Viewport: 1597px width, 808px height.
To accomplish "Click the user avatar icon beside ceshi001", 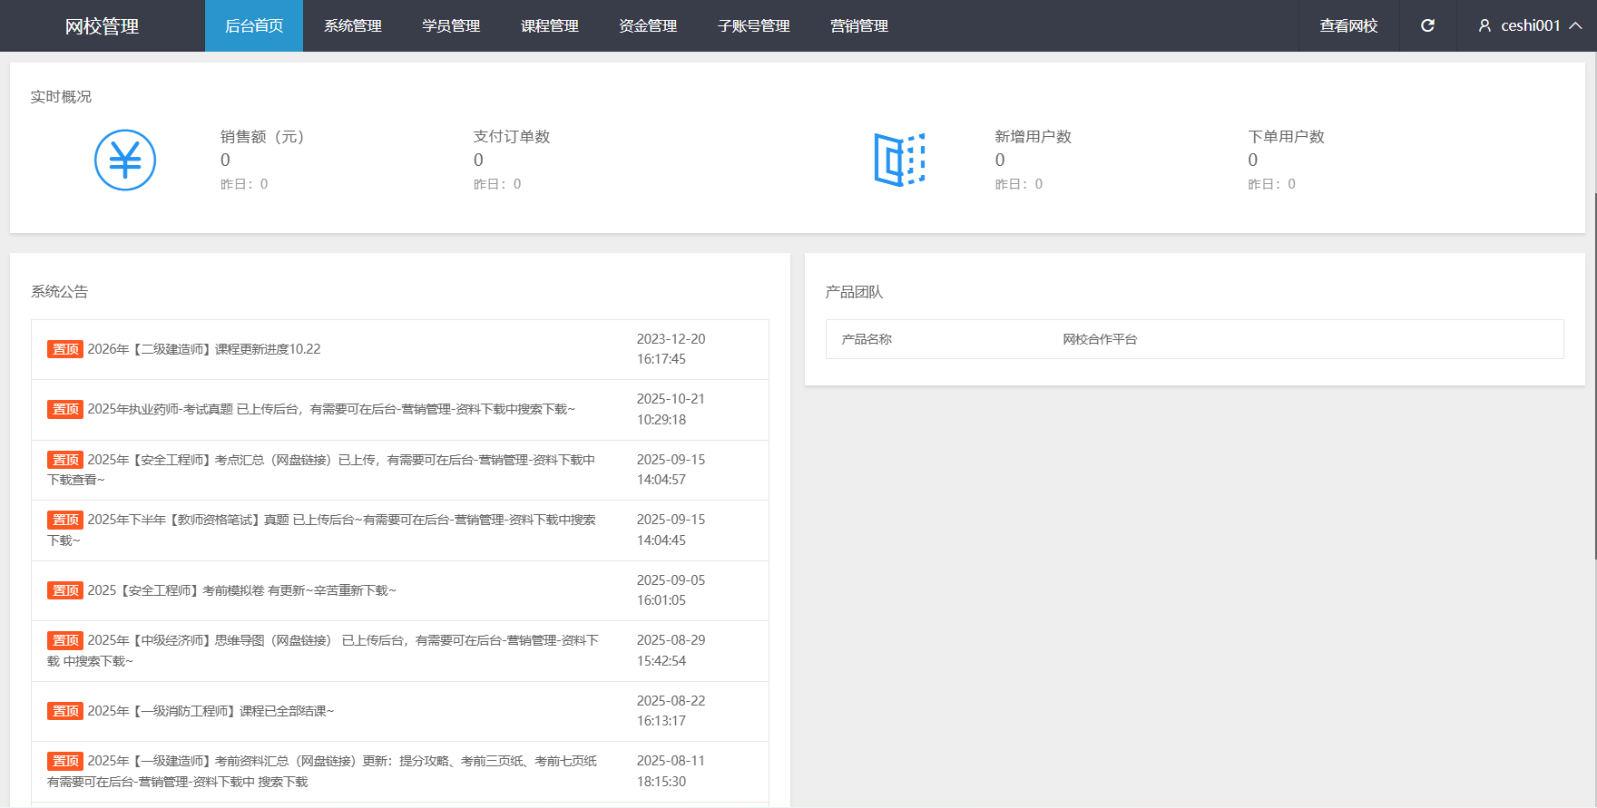I will [1484, 26].
